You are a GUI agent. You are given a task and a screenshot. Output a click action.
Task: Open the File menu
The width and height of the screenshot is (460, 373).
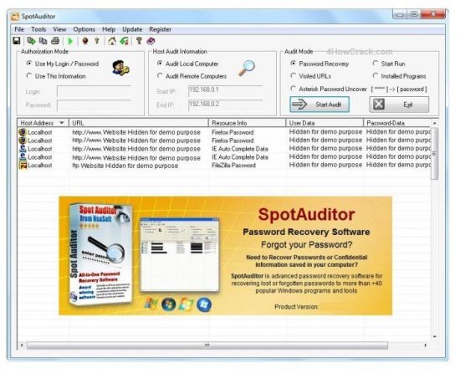19,29
